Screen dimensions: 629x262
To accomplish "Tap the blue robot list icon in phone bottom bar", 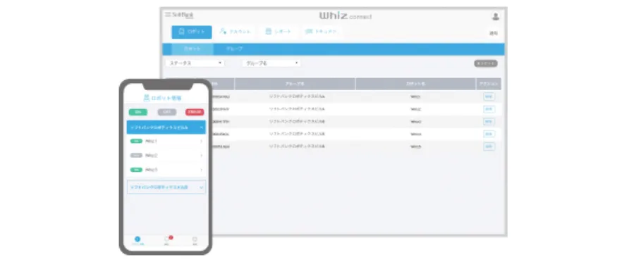I will (138, 240).
